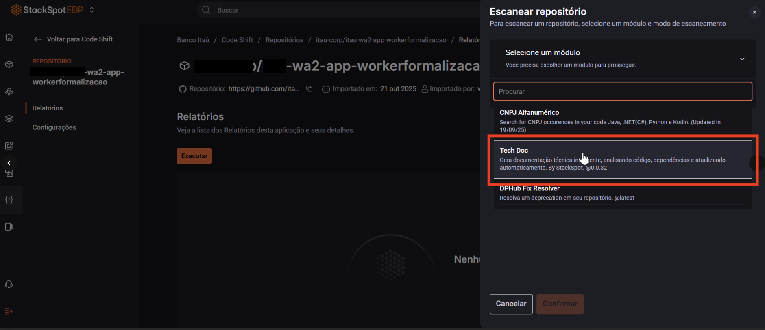Open Configurações in the side menu
The image size is (765, 330).
[54, 127]
